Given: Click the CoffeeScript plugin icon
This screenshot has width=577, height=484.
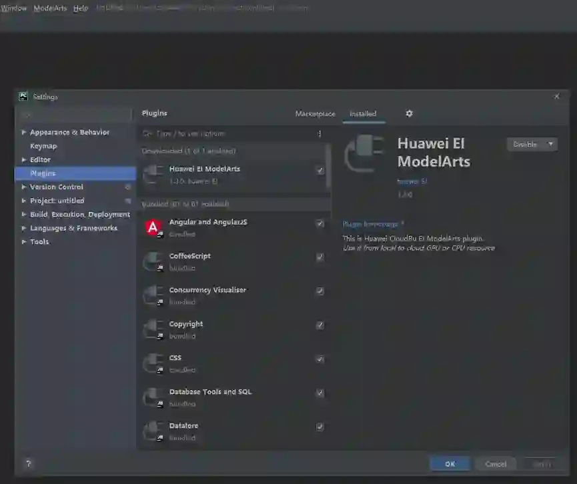Looking at the screenshot, I should point(153,261).
